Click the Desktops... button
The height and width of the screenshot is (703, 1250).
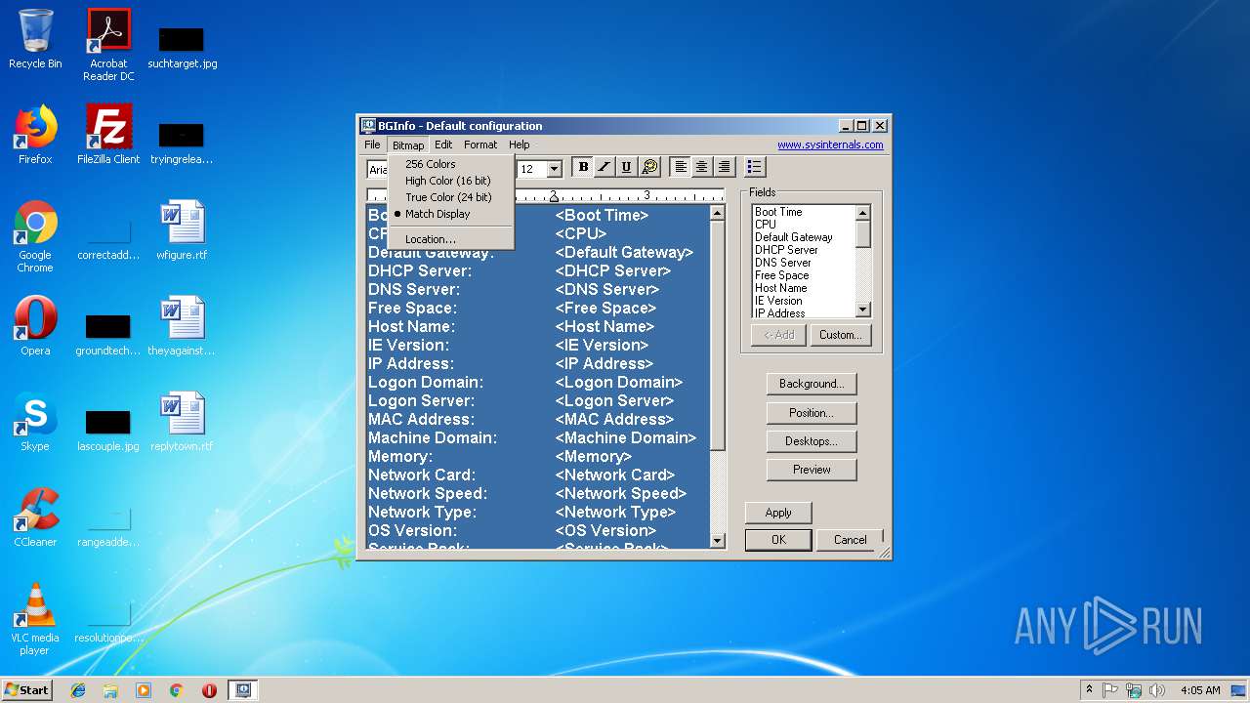click(x=812, y=441)
